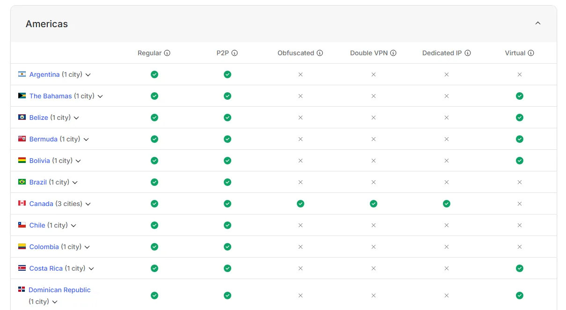The image size is (566, 310).
Task: Click Canada's Obfuscated green checkmark
Action: 301,204
